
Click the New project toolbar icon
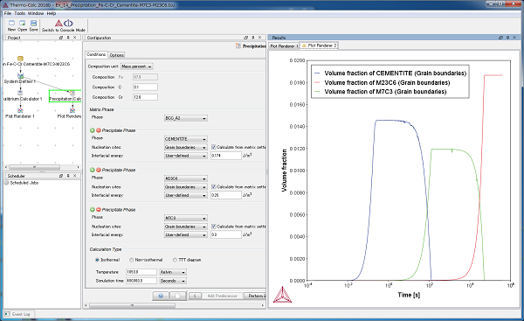coord(11,23)
